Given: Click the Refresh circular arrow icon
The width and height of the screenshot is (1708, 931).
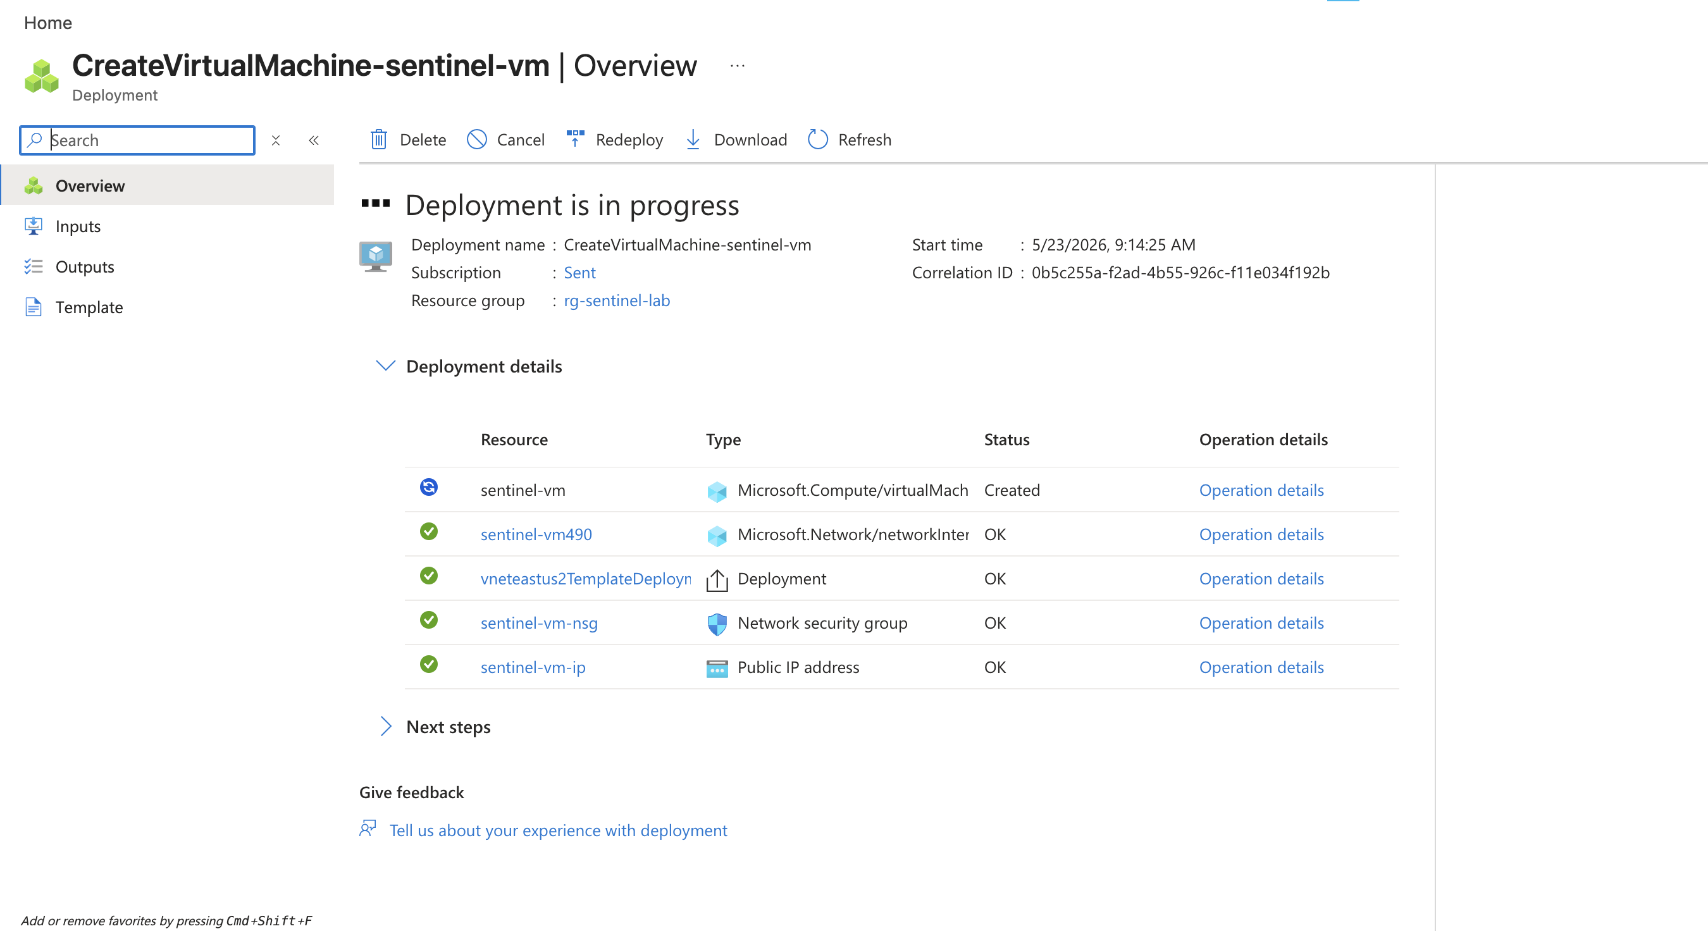Looking at the screenshot, I should tap(817, 139).
